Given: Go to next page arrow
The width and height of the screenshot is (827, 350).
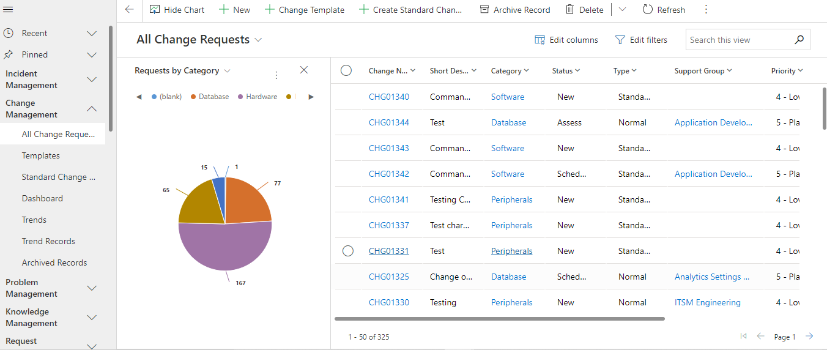Looking at the screenshot, I should [x=809, y=336].
